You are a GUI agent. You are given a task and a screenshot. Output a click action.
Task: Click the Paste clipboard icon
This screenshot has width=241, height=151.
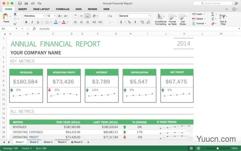coord(6,16)
